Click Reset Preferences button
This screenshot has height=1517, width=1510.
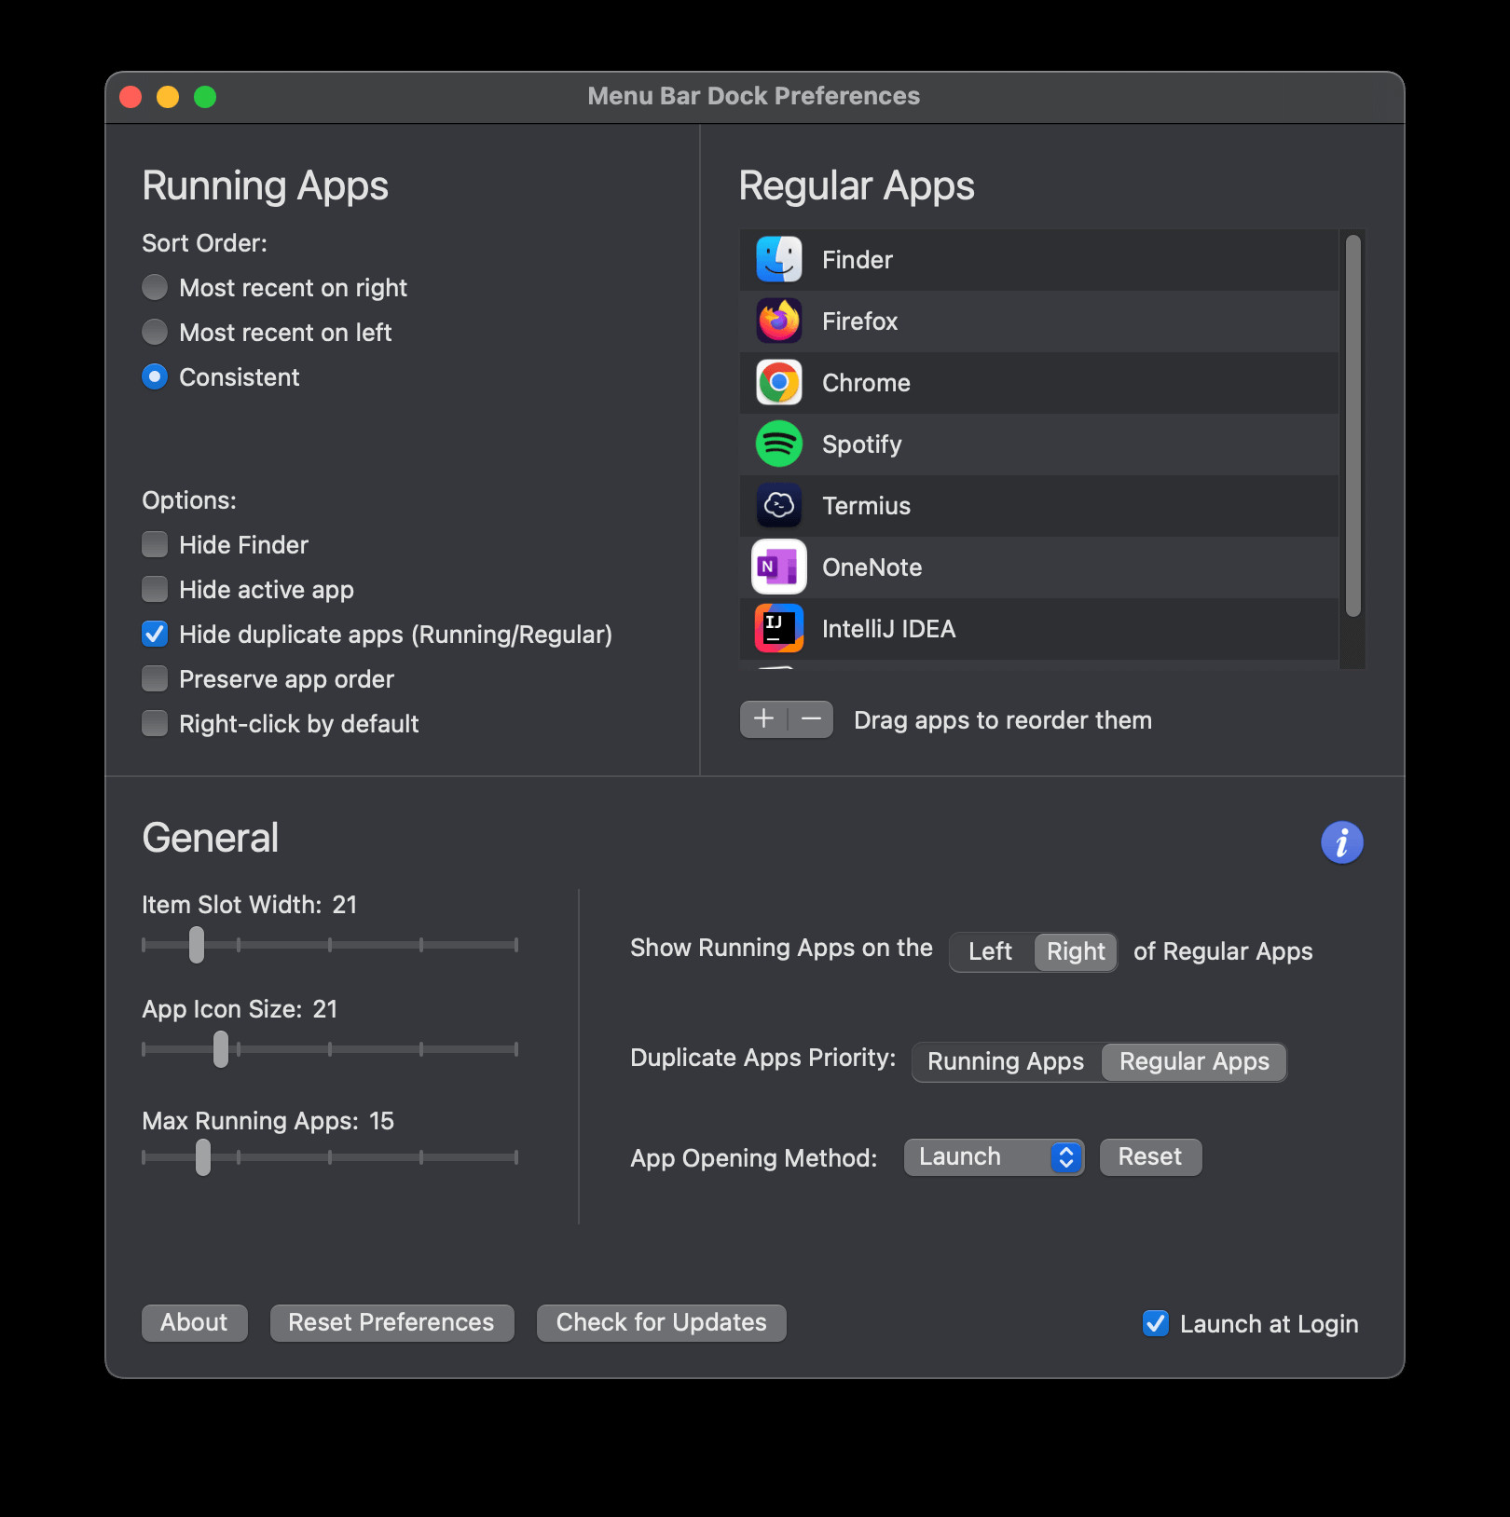[x=391, y=1323]
